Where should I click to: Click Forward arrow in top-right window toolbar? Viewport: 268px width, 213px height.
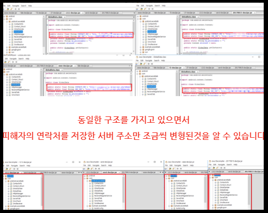point(152,9)
